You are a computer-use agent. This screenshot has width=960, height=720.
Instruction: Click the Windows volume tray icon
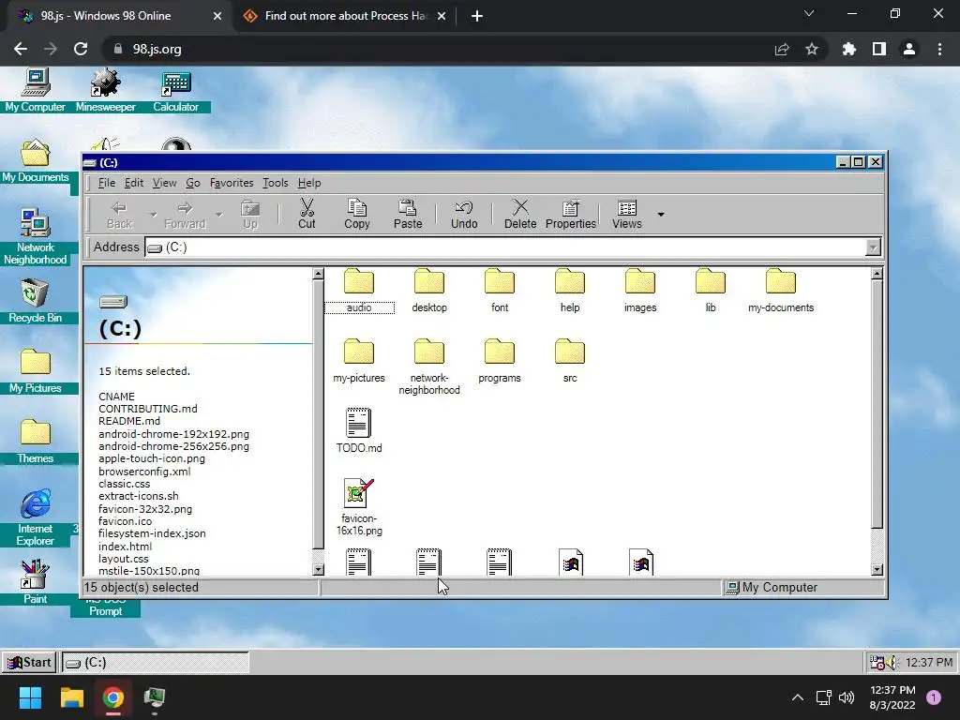tap(847, 697)
